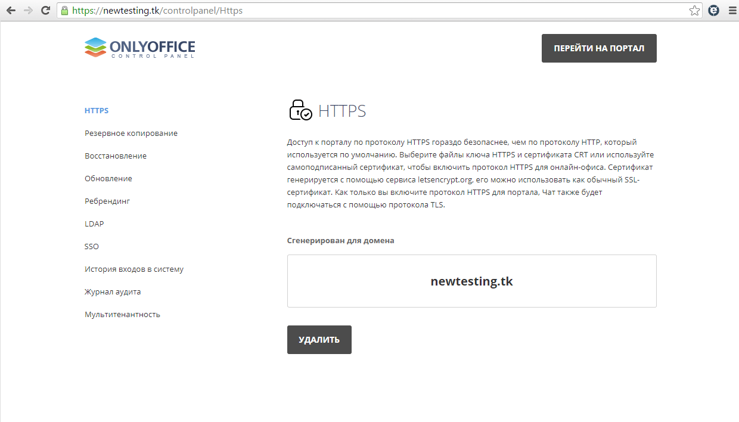Click the round extension icon in toolbar

(x=713, y=11)
